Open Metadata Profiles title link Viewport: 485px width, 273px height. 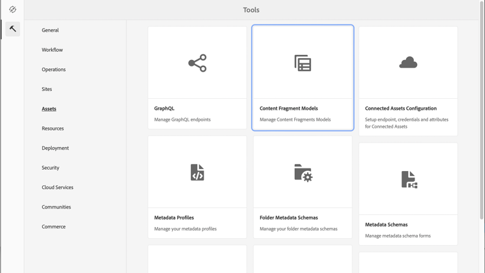pyautogui.click(x=174, y=217)
